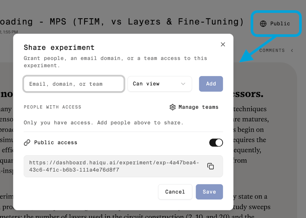Click the Only you have access message
This screenshot has width=306, height=218.
tap(104, 123)
